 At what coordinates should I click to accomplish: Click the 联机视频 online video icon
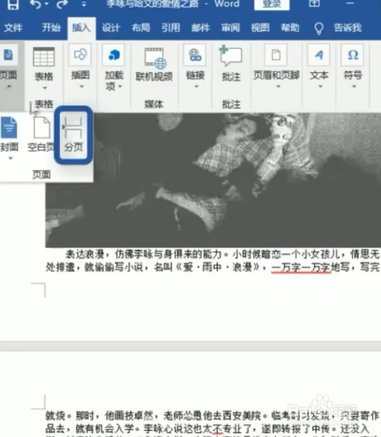coord(155,58)
